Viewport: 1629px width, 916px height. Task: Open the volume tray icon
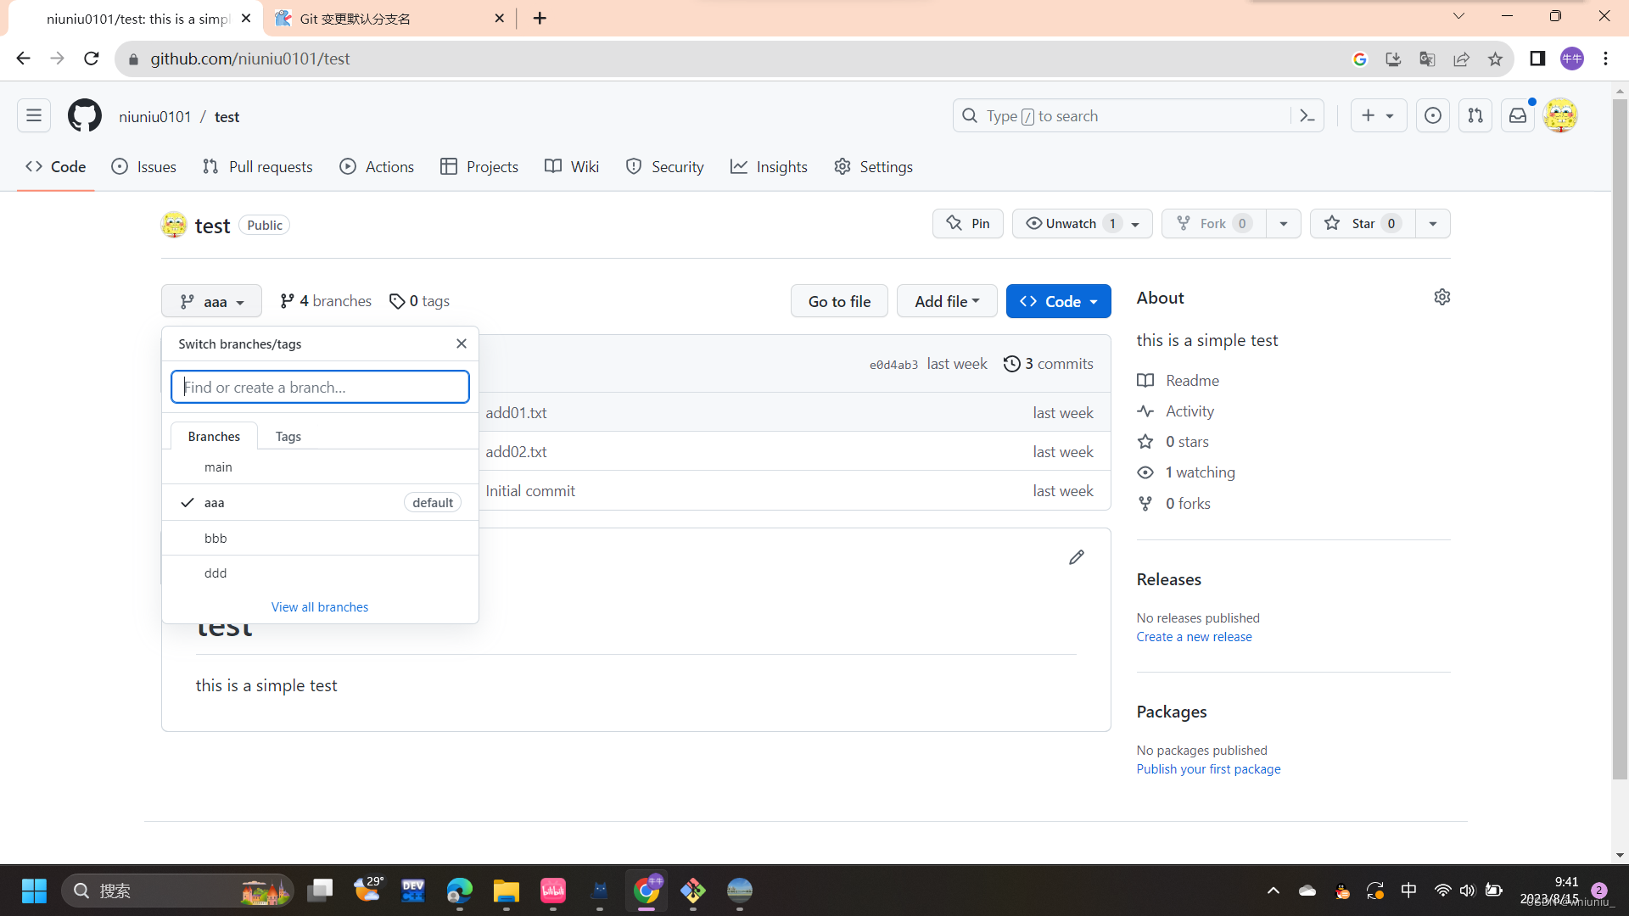[x=1468, y=891]
